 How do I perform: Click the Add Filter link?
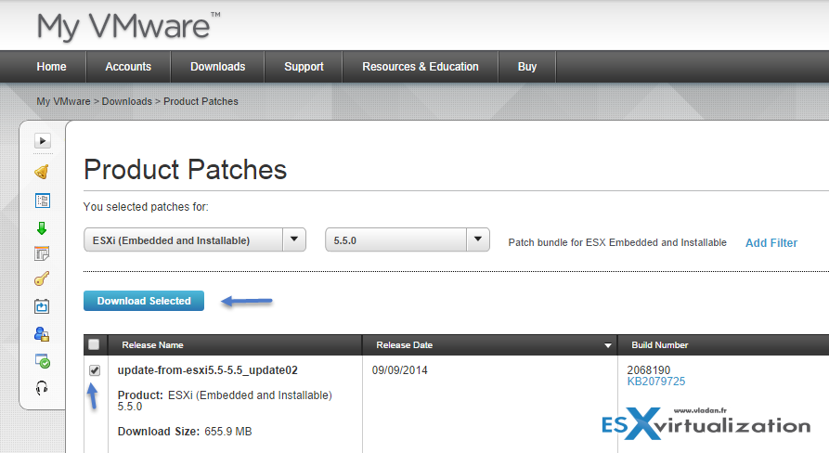pos(771,242)
